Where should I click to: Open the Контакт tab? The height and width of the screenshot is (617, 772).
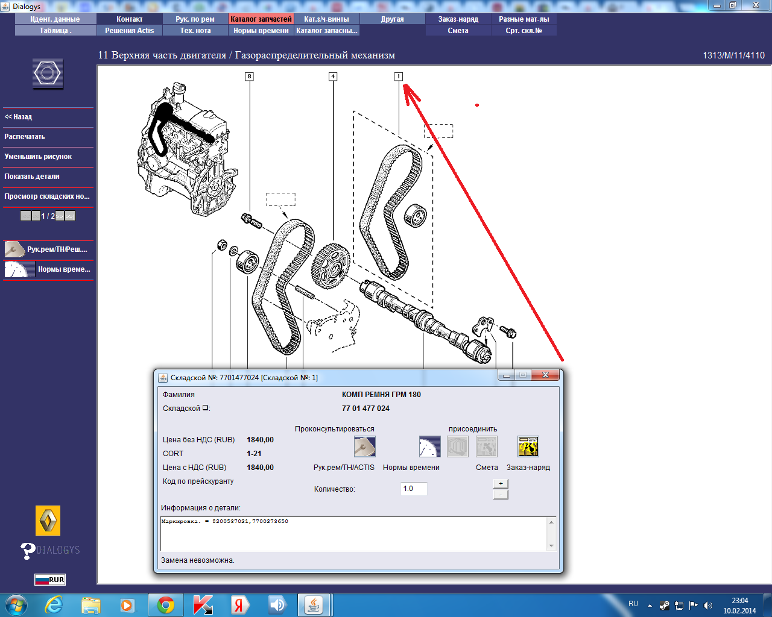(x=130, y=19)
